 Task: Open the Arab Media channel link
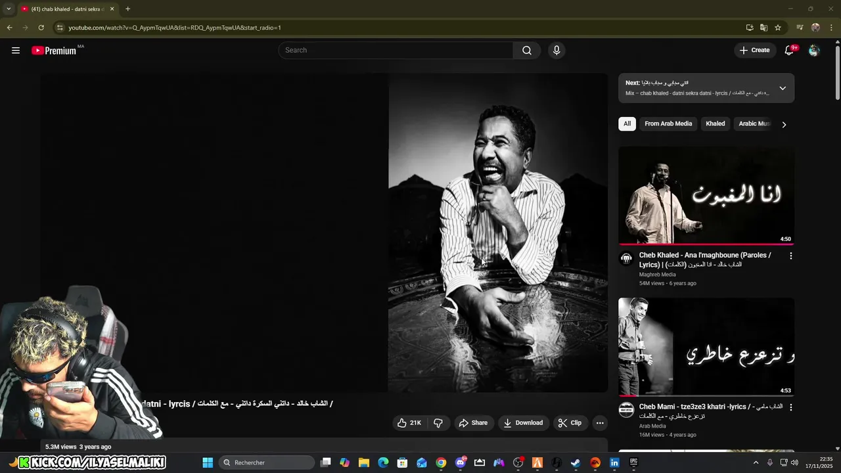(652, 426)
